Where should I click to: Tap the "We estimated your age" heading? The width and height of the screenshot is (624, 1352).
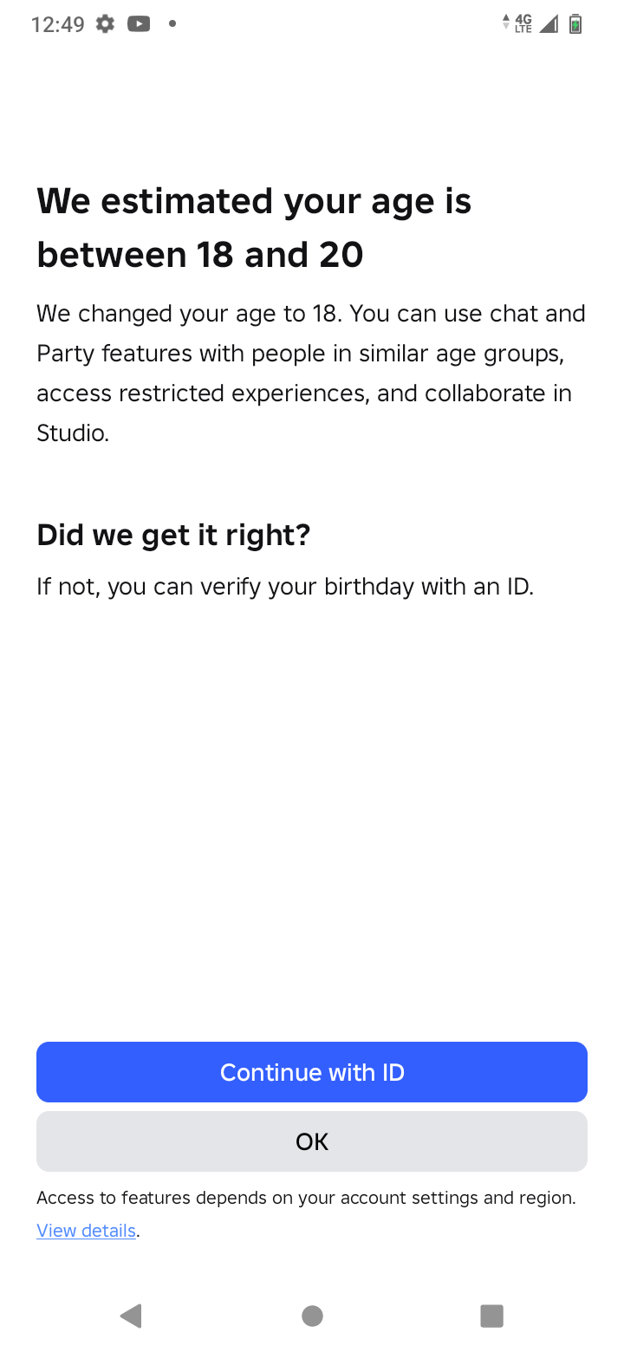tap(254, 201)
